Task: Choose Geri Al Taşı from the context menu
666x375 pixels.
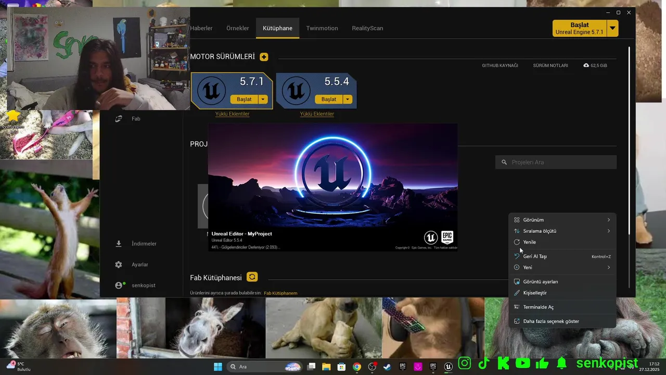Action: tap(562, 256)
